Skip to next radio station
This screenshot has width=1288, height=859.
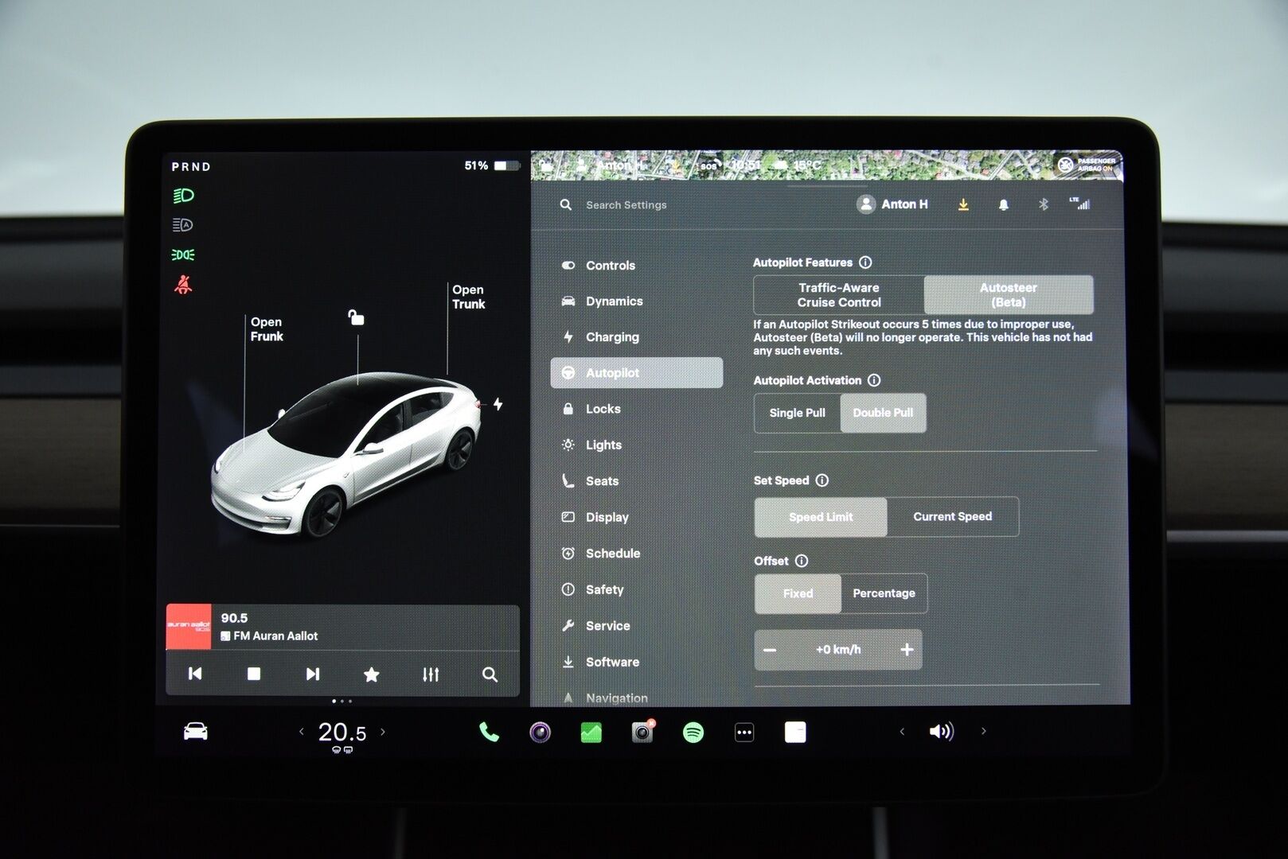[x=313, y=674]
